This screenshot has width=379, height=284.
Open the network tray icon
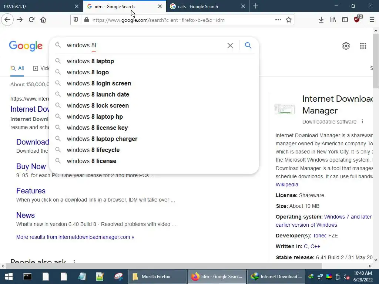coord(320,277)
